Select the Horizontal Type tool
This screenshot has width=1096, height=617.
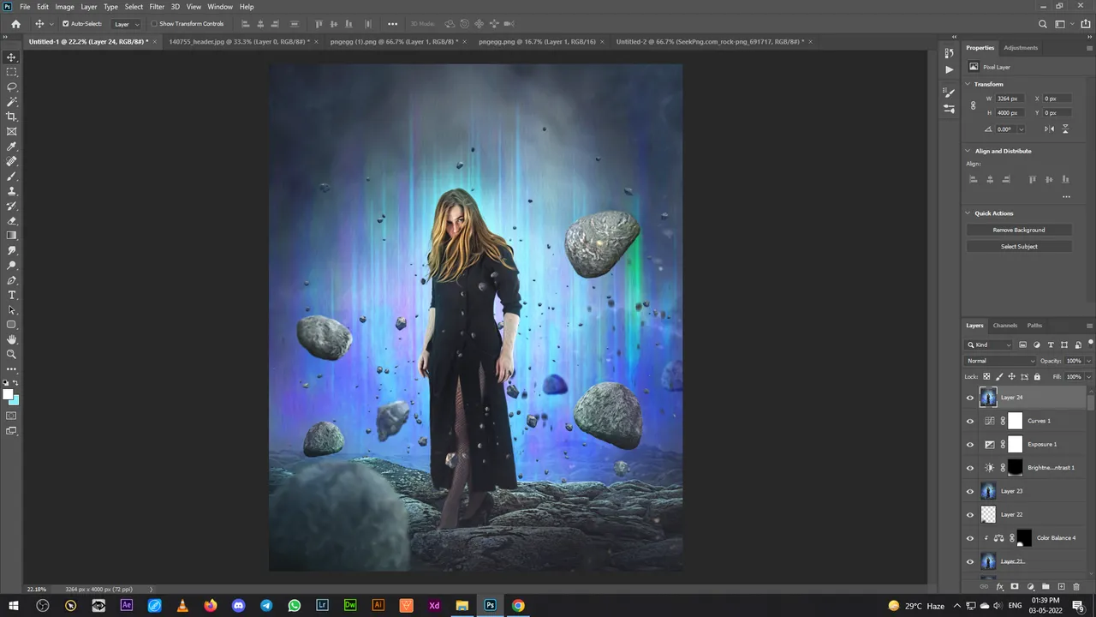click(12, 295)
